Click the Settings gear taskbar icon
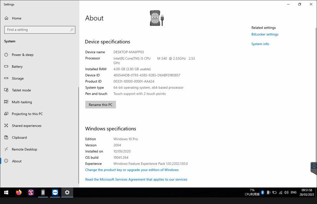 [x=67, y=193]
